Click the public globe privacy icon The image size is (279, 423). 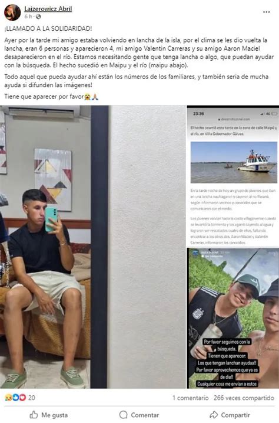[38, 17]
